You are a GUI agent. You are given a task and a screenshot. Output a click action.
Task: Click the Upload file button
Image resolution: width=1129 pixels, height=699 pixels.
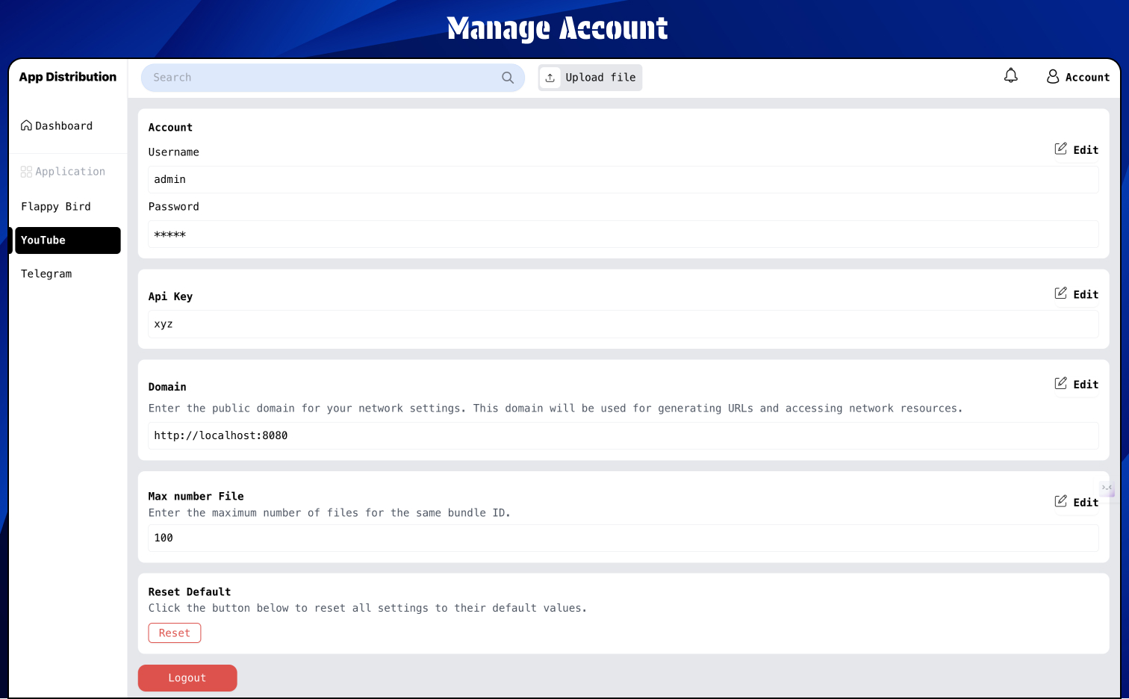[590, 78]
